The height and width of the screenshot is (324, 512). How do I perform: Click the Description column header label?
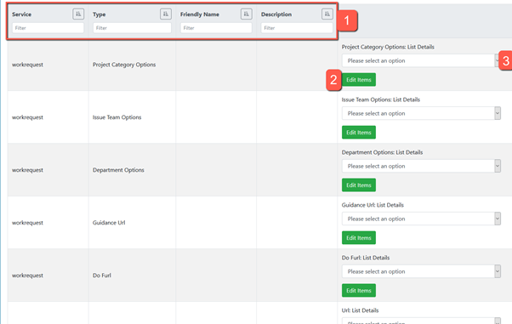[276, 14]
